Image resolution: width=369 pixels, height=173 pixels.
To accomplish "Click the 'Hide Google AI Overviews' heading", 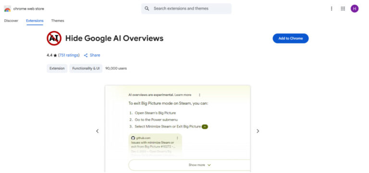I will (x=114, y=38).
